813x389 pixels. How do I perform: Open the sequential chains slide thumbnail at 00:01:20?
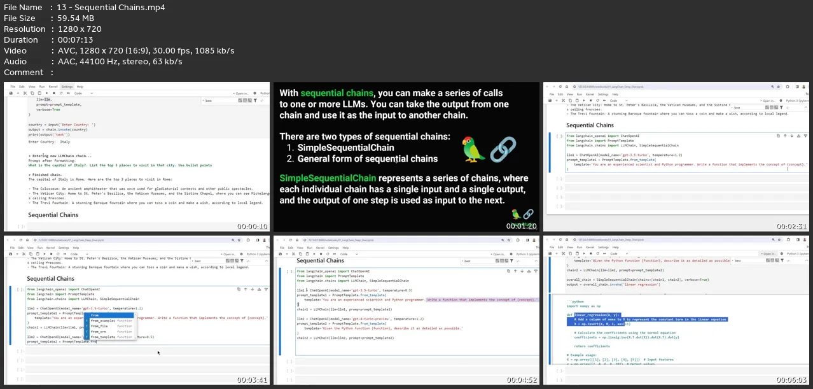[x=406, y=157]
